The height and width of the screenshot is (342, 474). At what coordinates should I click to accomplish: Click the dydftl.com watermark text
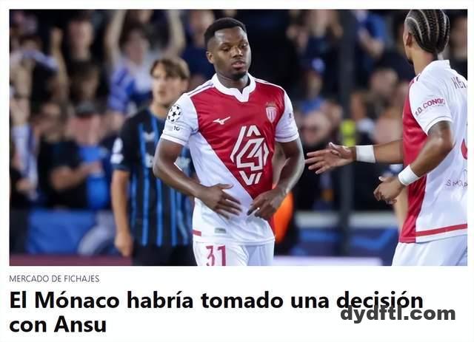pos(398,314)
